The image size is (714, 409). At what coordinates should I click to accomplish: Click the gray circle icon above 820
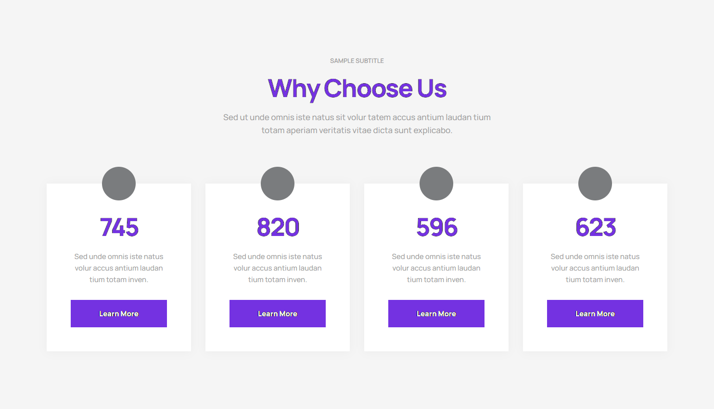(278, 184)
